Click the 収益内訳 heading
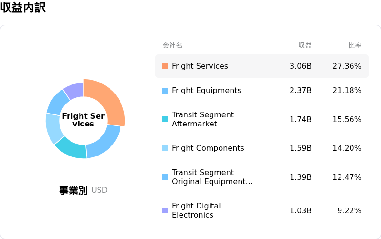The width and height of the screenshot is (381, 239). (x=23, y=8)
